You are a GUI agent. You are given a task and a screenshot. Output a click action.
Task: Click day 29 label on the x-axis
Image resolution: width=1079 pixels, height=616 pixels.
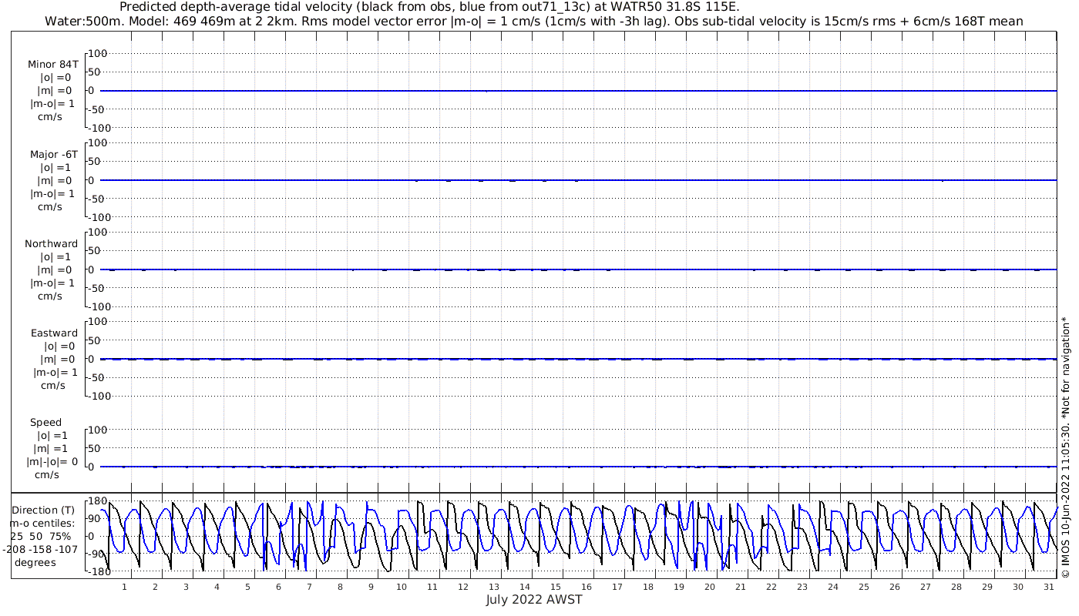point(987,587)
